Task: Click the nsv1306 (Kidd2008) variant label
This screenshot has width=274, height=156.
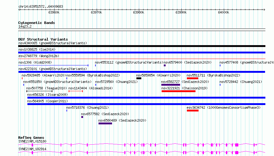Action: [x=35, y=62]
